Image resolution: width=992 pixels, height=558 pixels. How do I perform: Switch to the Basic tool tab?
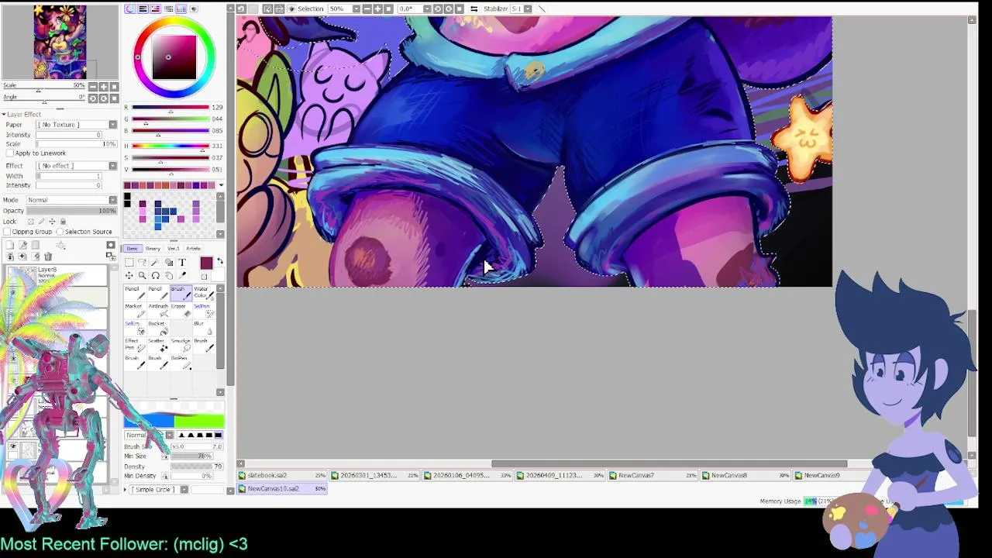point(133,249)
